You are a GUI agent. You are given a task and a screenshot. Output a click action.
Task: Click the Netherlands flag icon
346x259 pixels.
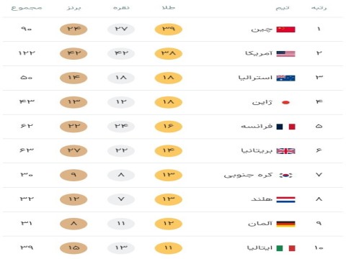[285, 199]
